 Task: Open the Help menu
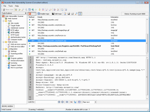coord(17,6)
